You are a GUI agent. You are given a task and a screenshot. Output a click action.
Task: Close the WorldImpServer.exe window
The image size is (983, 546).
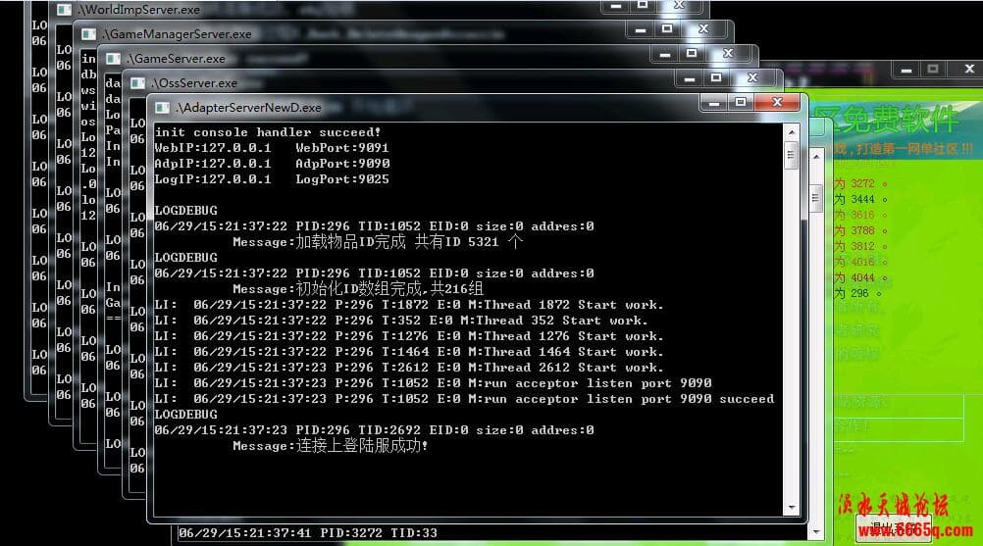679,6
